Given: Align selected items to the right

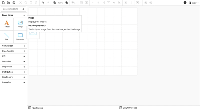Looking at the screenshot, I should (x=103, y=3).
